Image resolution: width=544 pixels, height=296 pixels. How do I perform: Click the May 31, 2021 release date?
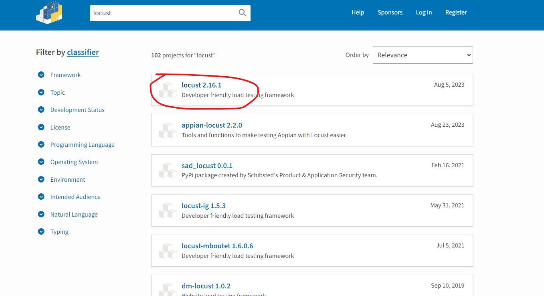coord(447,205)
